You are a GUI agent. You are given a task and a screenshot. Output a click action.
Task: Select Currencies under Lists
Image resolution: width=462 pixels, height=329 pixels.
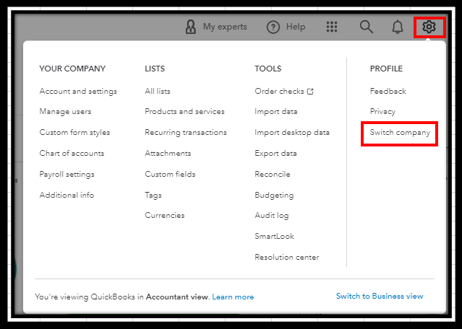click(x=164, y=216)
